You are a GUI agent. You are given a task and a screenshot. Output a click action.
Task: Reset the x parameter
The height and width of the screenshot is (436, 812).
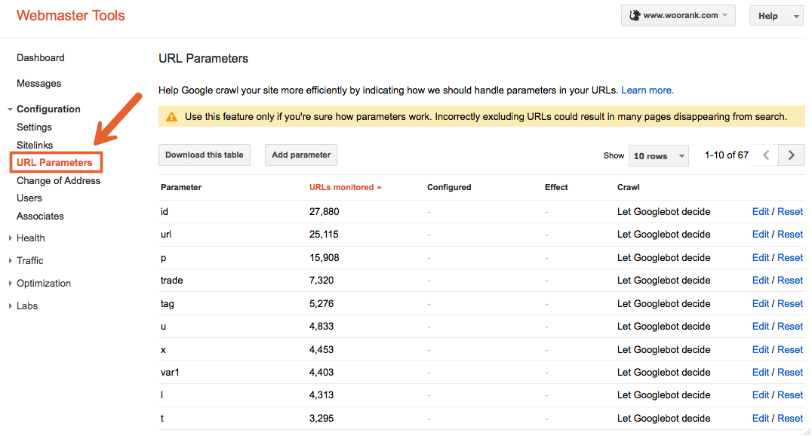(790, 350)
